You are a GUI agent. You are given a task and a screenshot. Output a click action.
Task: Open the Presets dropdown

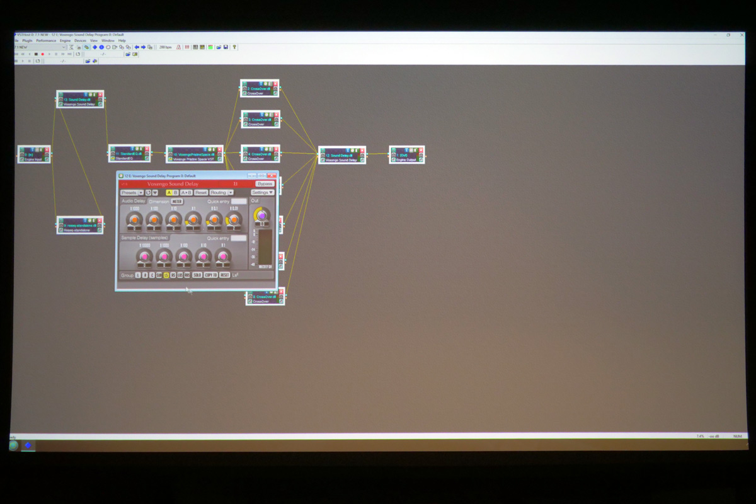[132, 193]
